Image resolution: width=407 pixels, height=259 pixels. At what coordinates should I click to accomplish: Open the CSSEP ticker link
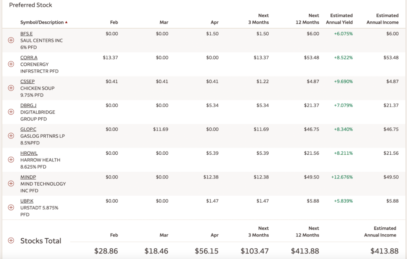[27, 81]
